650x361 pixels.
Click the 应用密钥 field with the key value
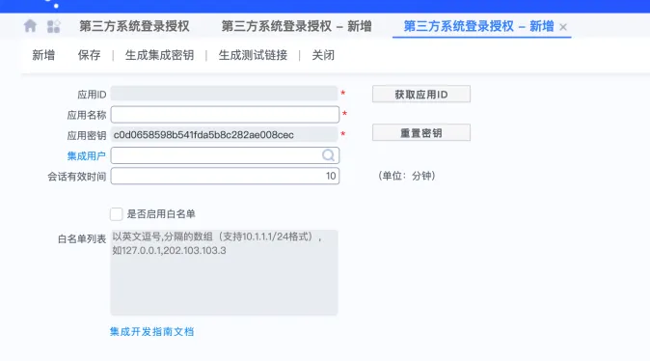pyautogui.click(x=224, y=135)
